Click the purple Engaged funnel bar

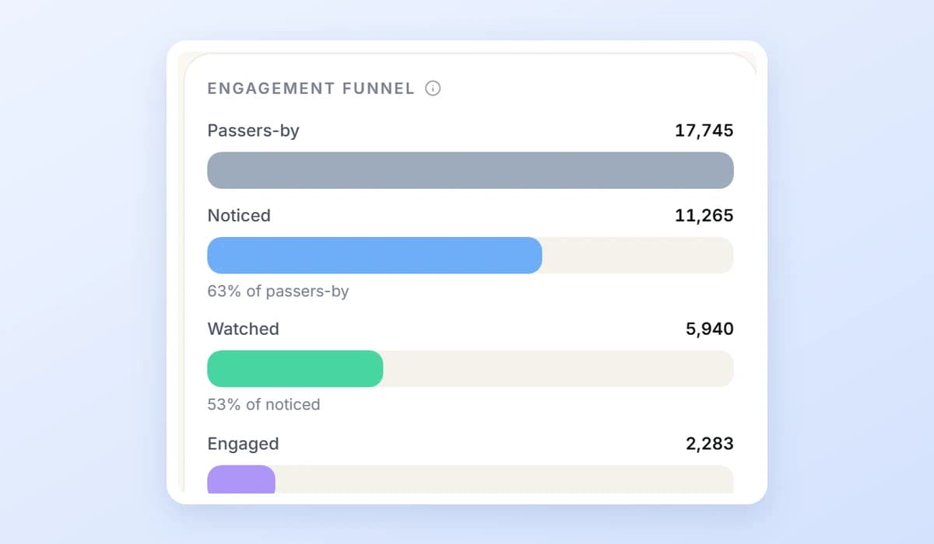coord(241,479)
